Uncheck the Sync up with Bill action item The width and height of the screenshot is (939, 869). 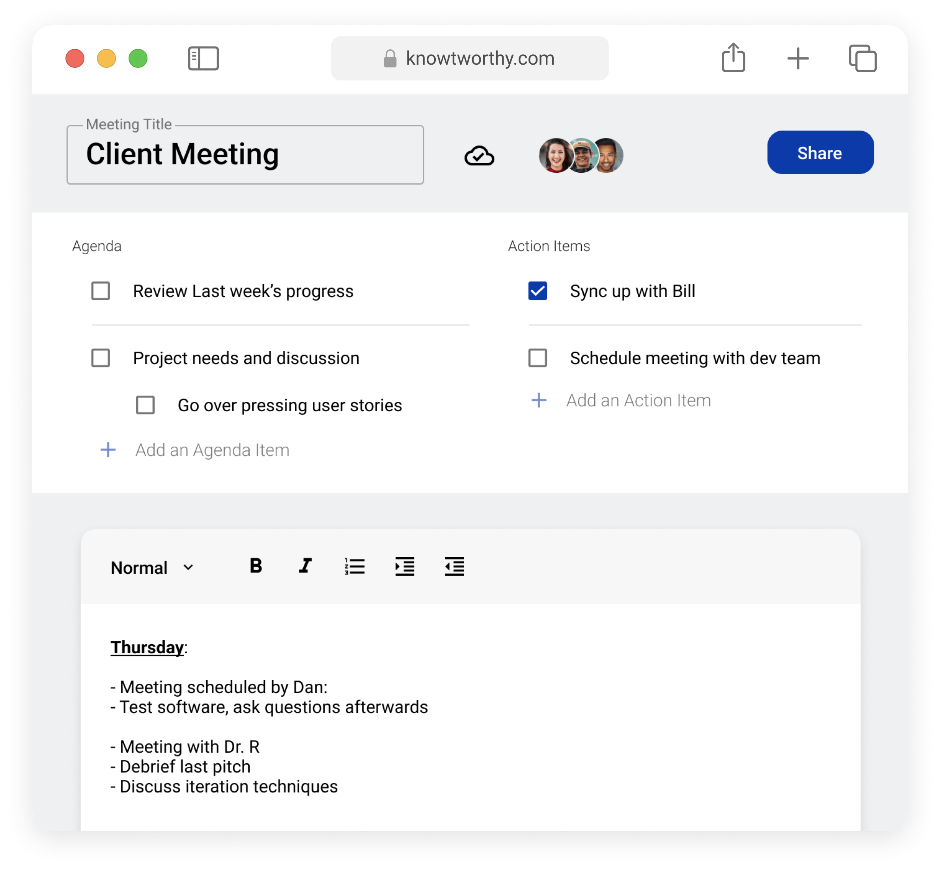537,291
